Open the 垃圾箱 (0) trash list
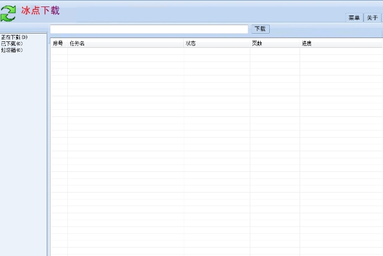383x256 pixels. point(12,50)
